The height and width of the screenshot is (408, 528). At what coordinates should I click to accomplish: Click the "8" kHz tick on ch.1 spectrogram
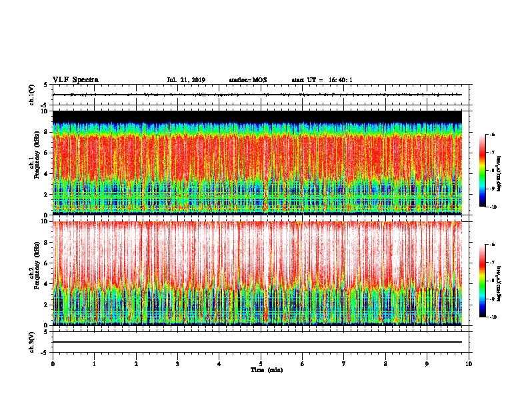tap(46, 132)
